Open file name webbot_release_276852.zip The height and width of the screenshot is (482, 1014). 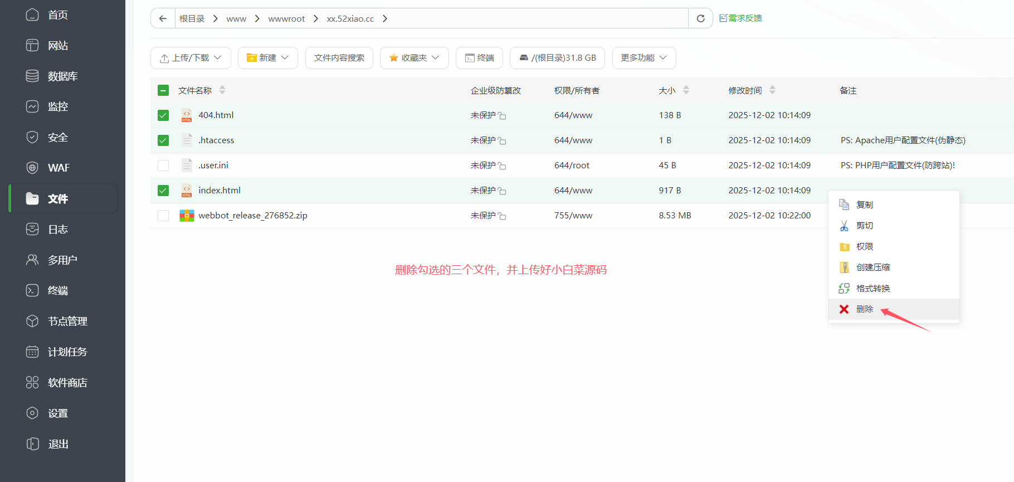coord(253,216)
